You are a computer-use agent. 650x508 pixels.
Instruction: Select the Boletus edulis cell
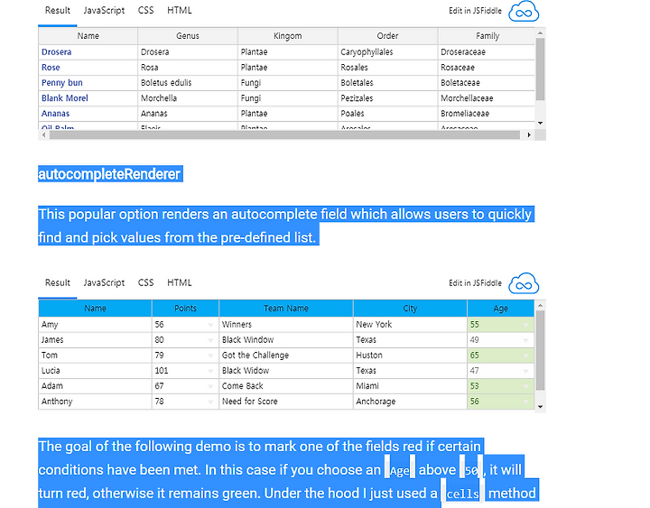pyautogui.click(x=188, y=83)
